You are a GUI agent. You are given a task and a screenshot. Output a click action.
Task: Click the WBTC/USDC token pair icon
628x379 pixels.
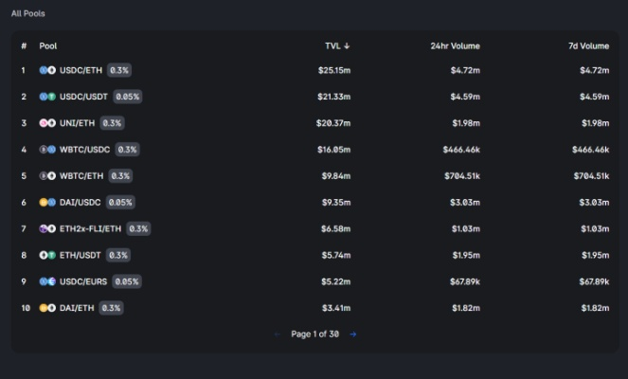click(x=46, y=150)
